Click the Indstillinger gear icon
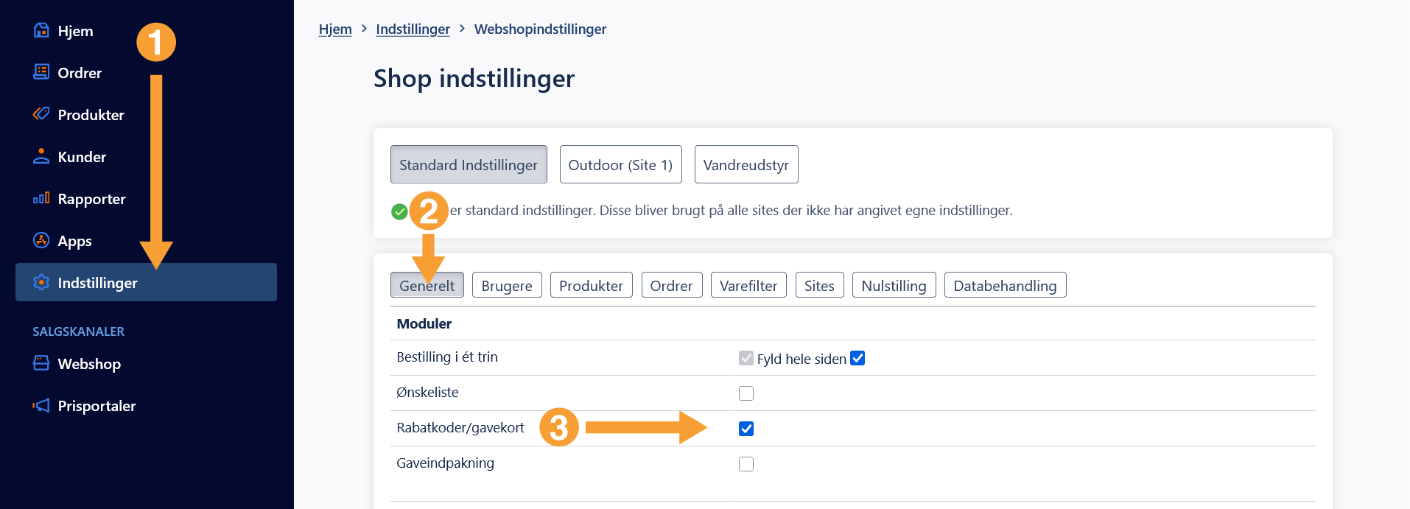1410x509 pixels. click(41, 282)
